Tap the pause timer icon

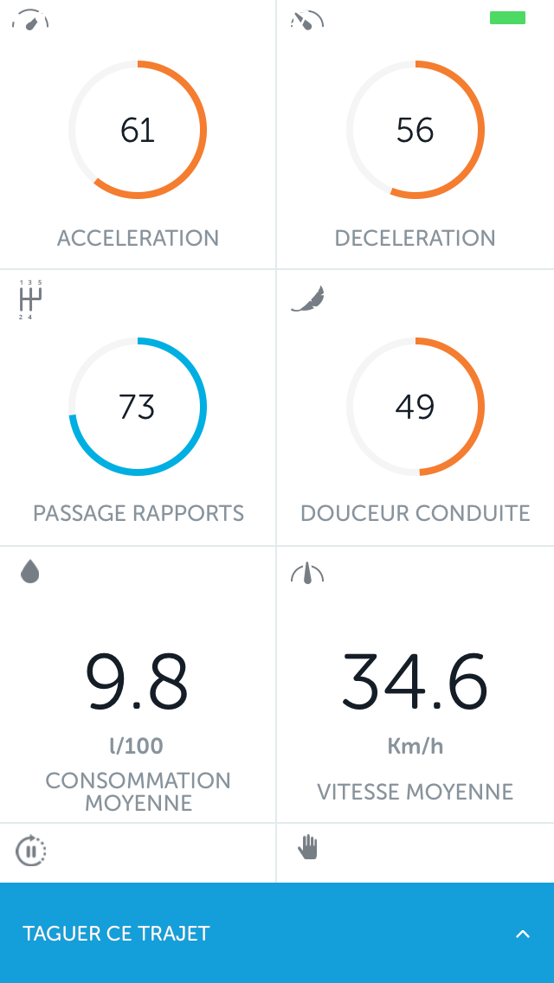[x=31, y=851]
